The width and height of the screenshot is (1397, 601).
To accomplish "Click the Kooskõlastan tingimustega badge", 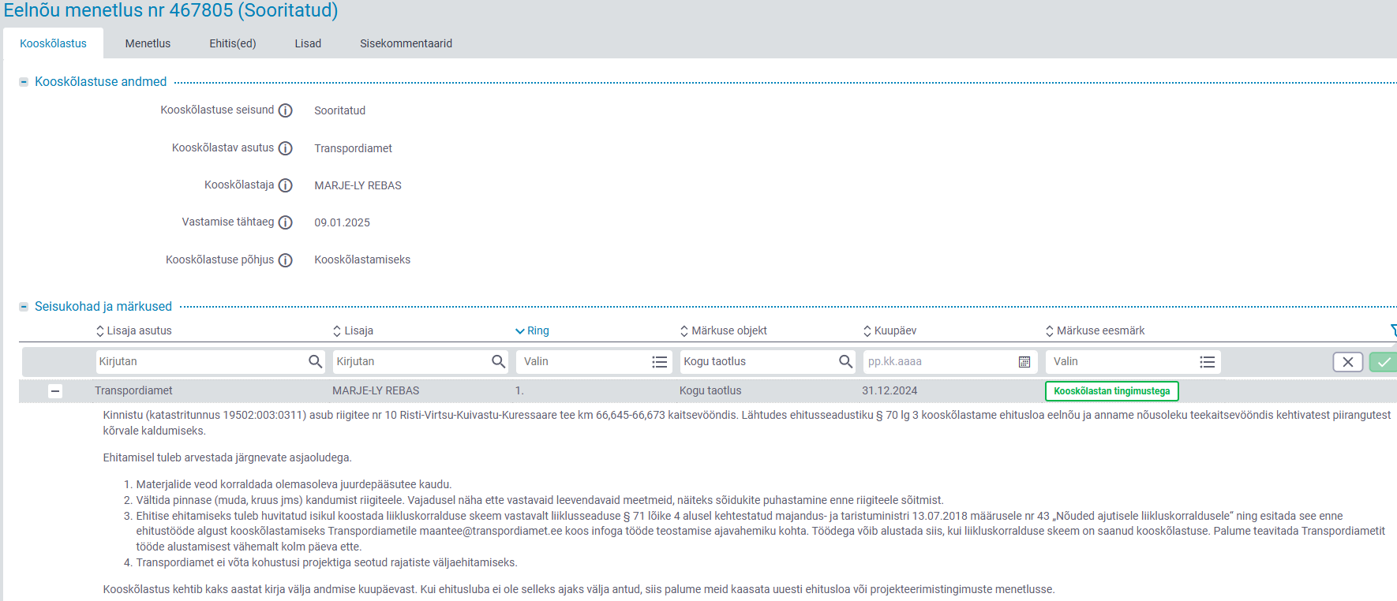I will (1111, 391).
